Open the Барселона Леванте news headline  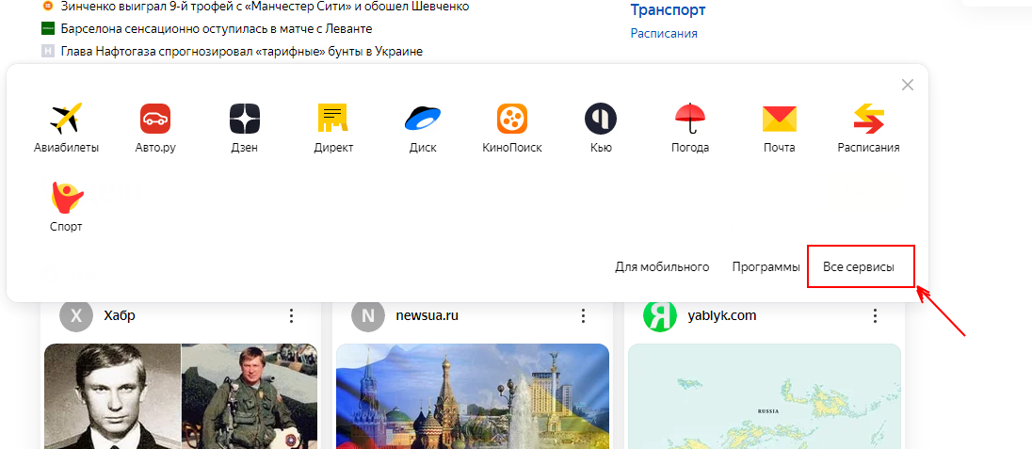217,28
